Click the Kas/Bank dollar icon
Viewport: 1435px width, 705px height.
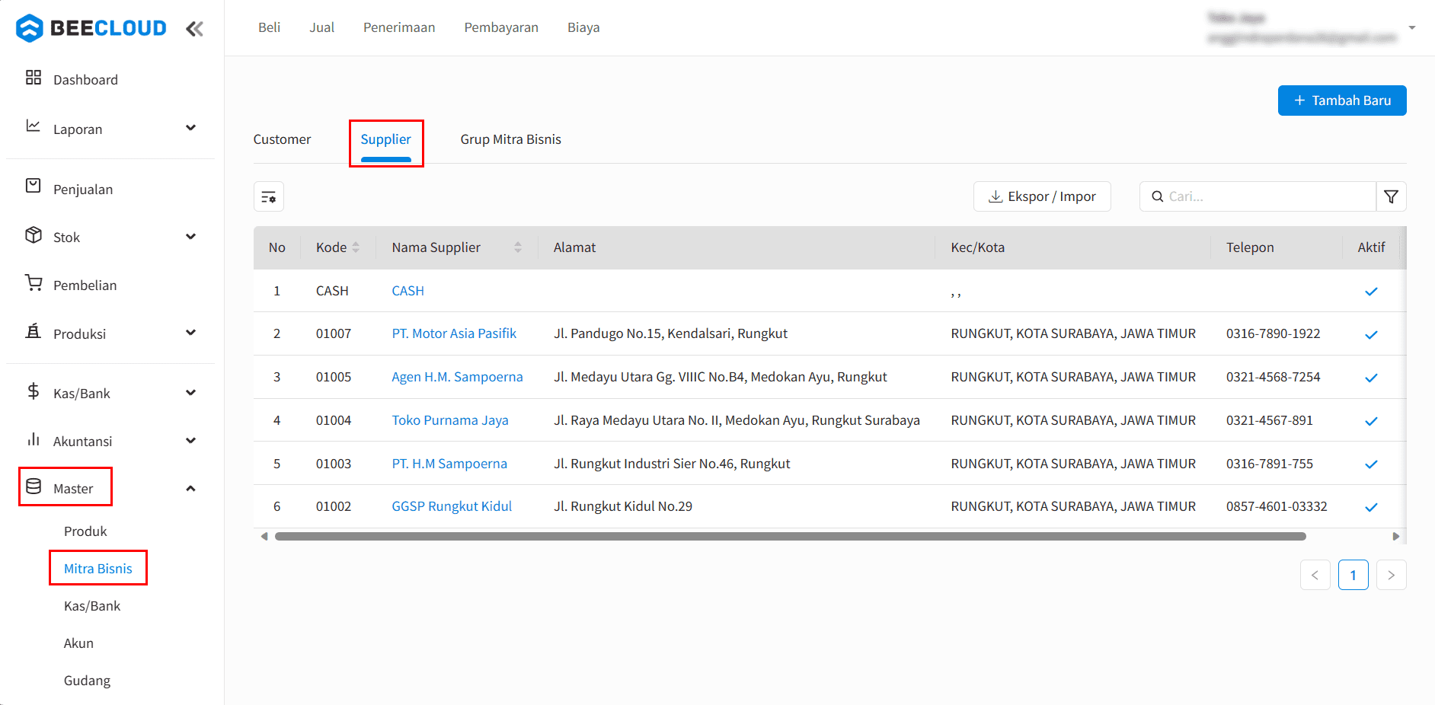click(x=34, y=391)
